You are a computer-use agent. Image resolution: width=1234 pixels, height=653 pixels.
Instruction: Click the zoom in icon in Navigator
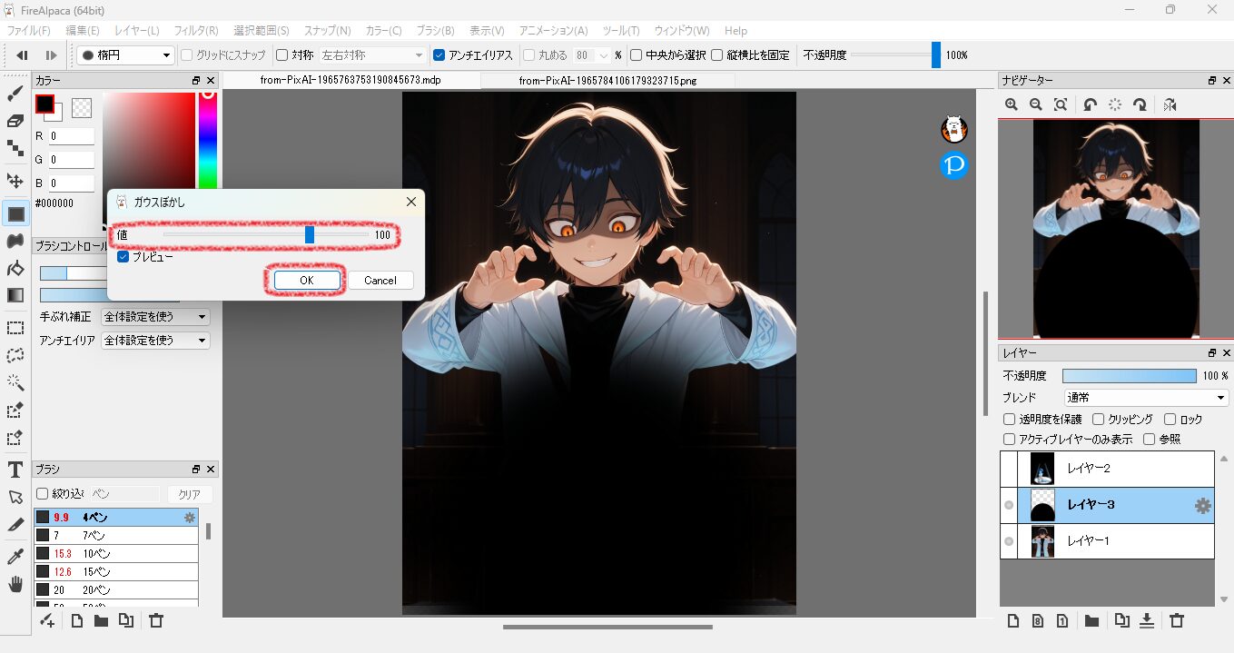point(1012,105)
